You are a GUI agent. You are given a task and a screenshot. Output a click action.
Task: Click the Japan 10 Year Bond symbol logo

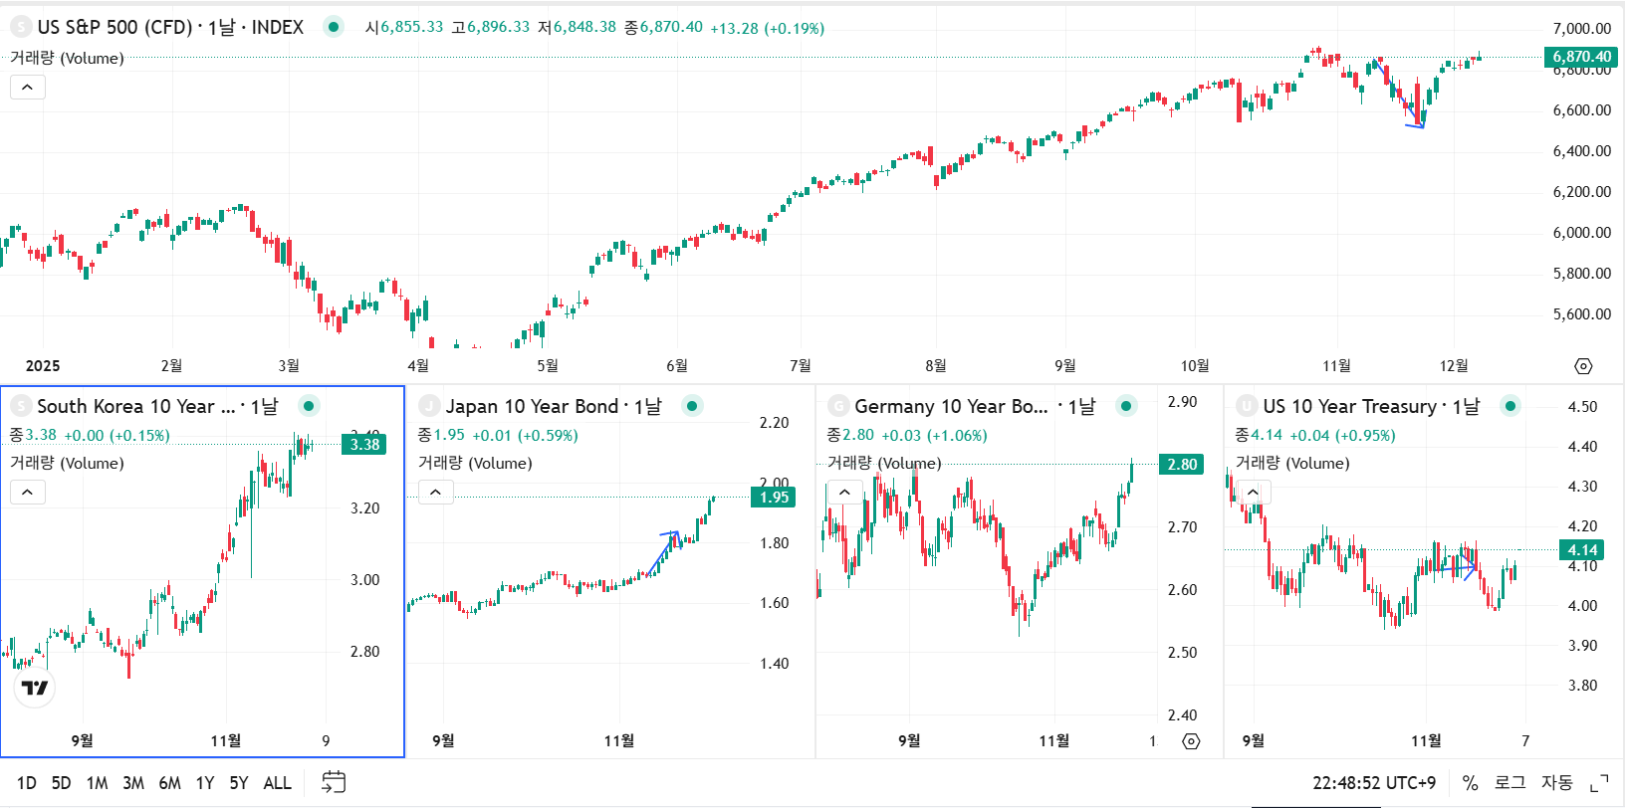[x=429, y=406]
